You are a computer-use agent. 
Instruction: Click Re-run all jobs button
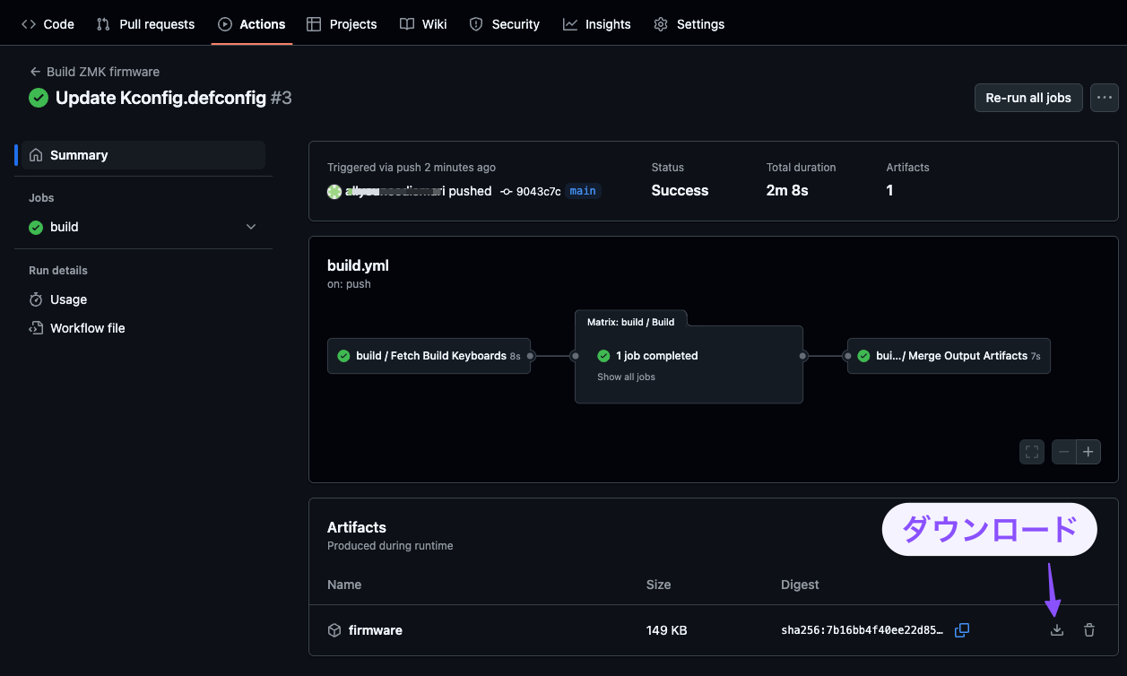tap(1028, 98)
